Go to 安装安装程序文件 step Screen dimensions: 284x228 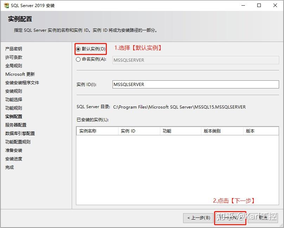click(22, 83)
